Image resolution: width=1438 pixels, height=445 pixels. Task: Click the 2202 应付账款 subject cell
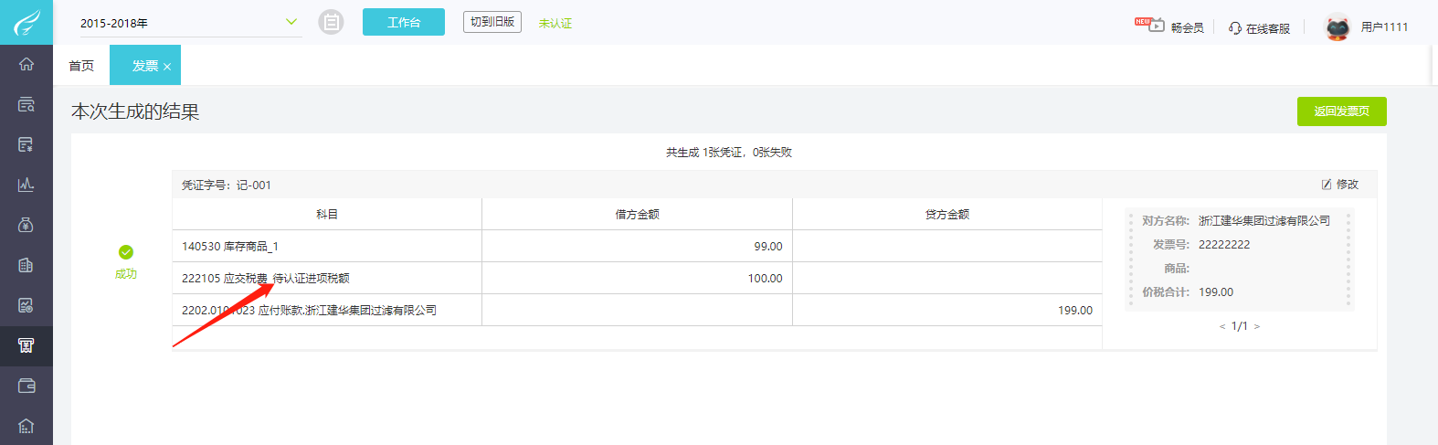[x=327, y=310]
